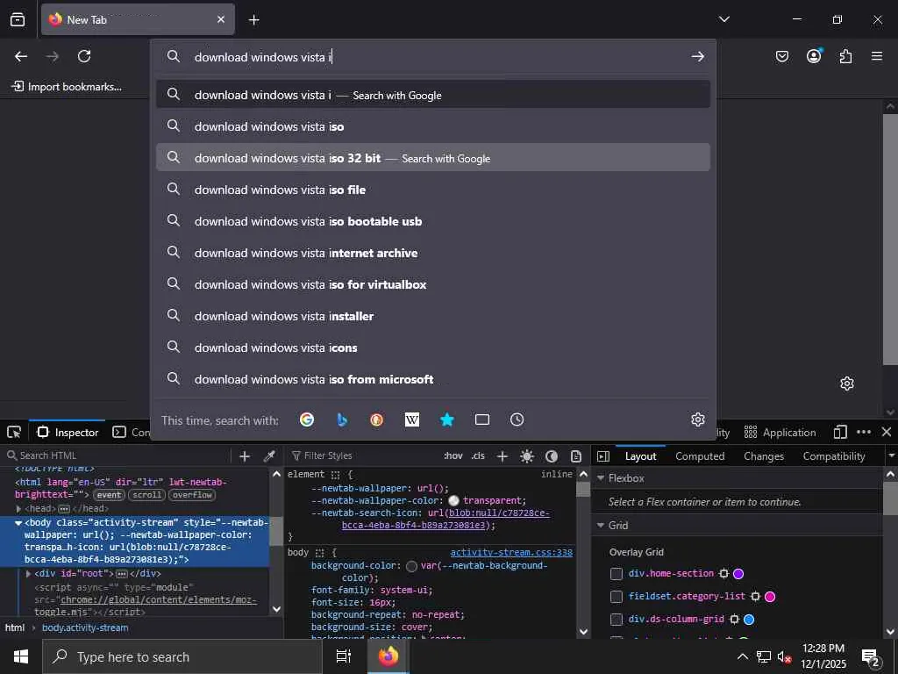Enable overlay for div.home-section grid
This screenshot has height=674, width=898.
[616, 574]
